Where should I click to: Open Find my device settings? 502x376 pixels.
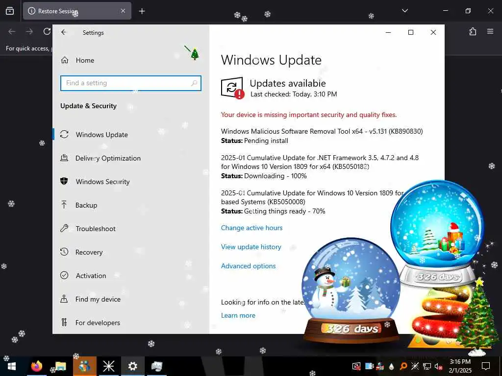(98, 299)
